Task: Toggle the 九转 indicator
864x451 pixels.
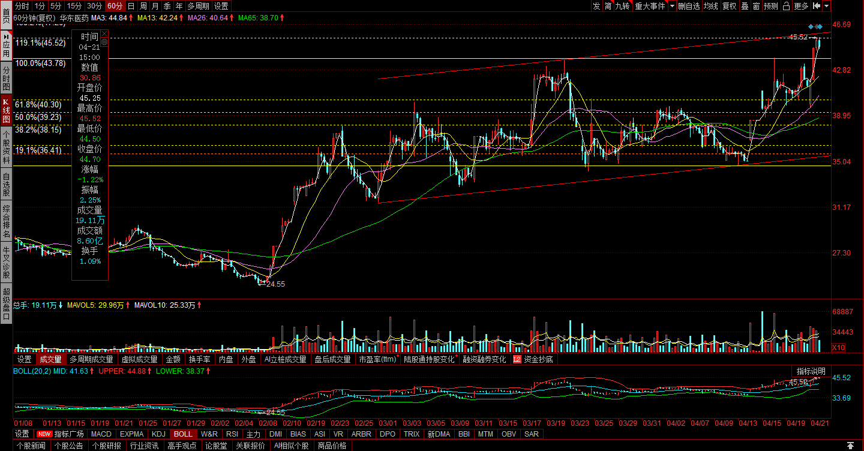Action: (x=623, y=6)
